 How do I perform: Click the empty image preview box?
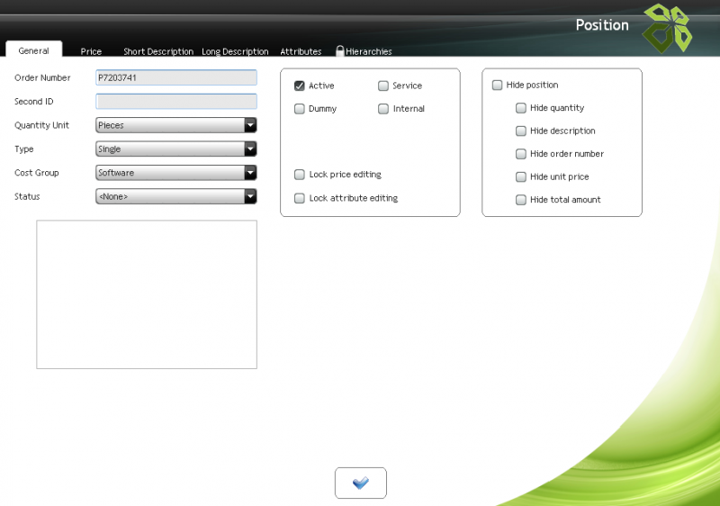coord(147,294)
